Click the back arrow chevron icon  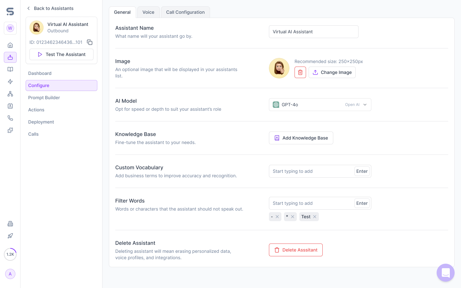pos(28,8)
